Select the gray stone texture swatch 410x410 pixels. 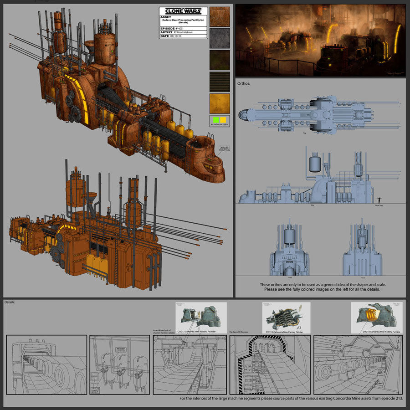(x=220, y=38)
